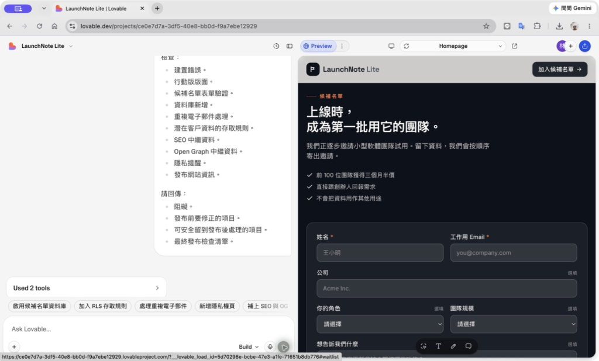Open a new browser tab
599x361 pixels.
[157, 8]
